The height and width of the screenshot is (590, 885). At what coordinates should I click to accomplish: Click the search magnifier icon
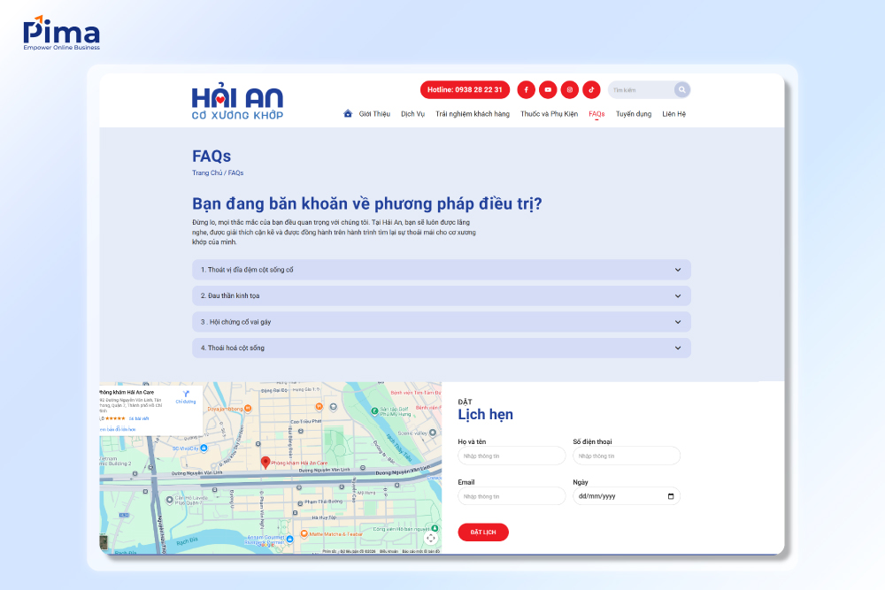coord(681,89)
